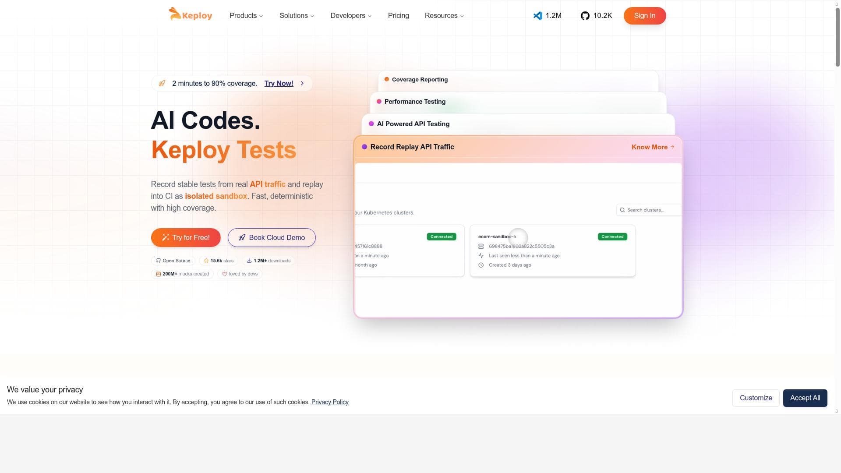The image size is (841, 473).
Task: Click the Search clusters input field
Action: point(649,210)
